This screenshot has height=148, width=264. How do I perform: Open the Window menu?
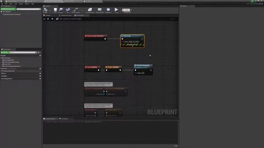(27, 4)
